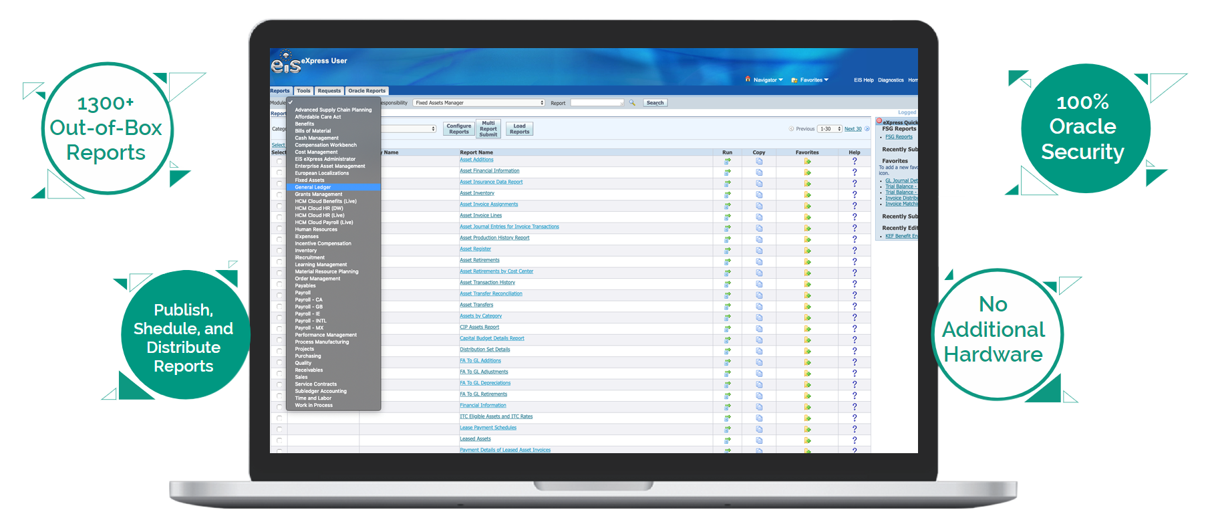The height and width of the screenshot is (518, 1210).
Task: Click the Report search input field
Action: [597, 103]
